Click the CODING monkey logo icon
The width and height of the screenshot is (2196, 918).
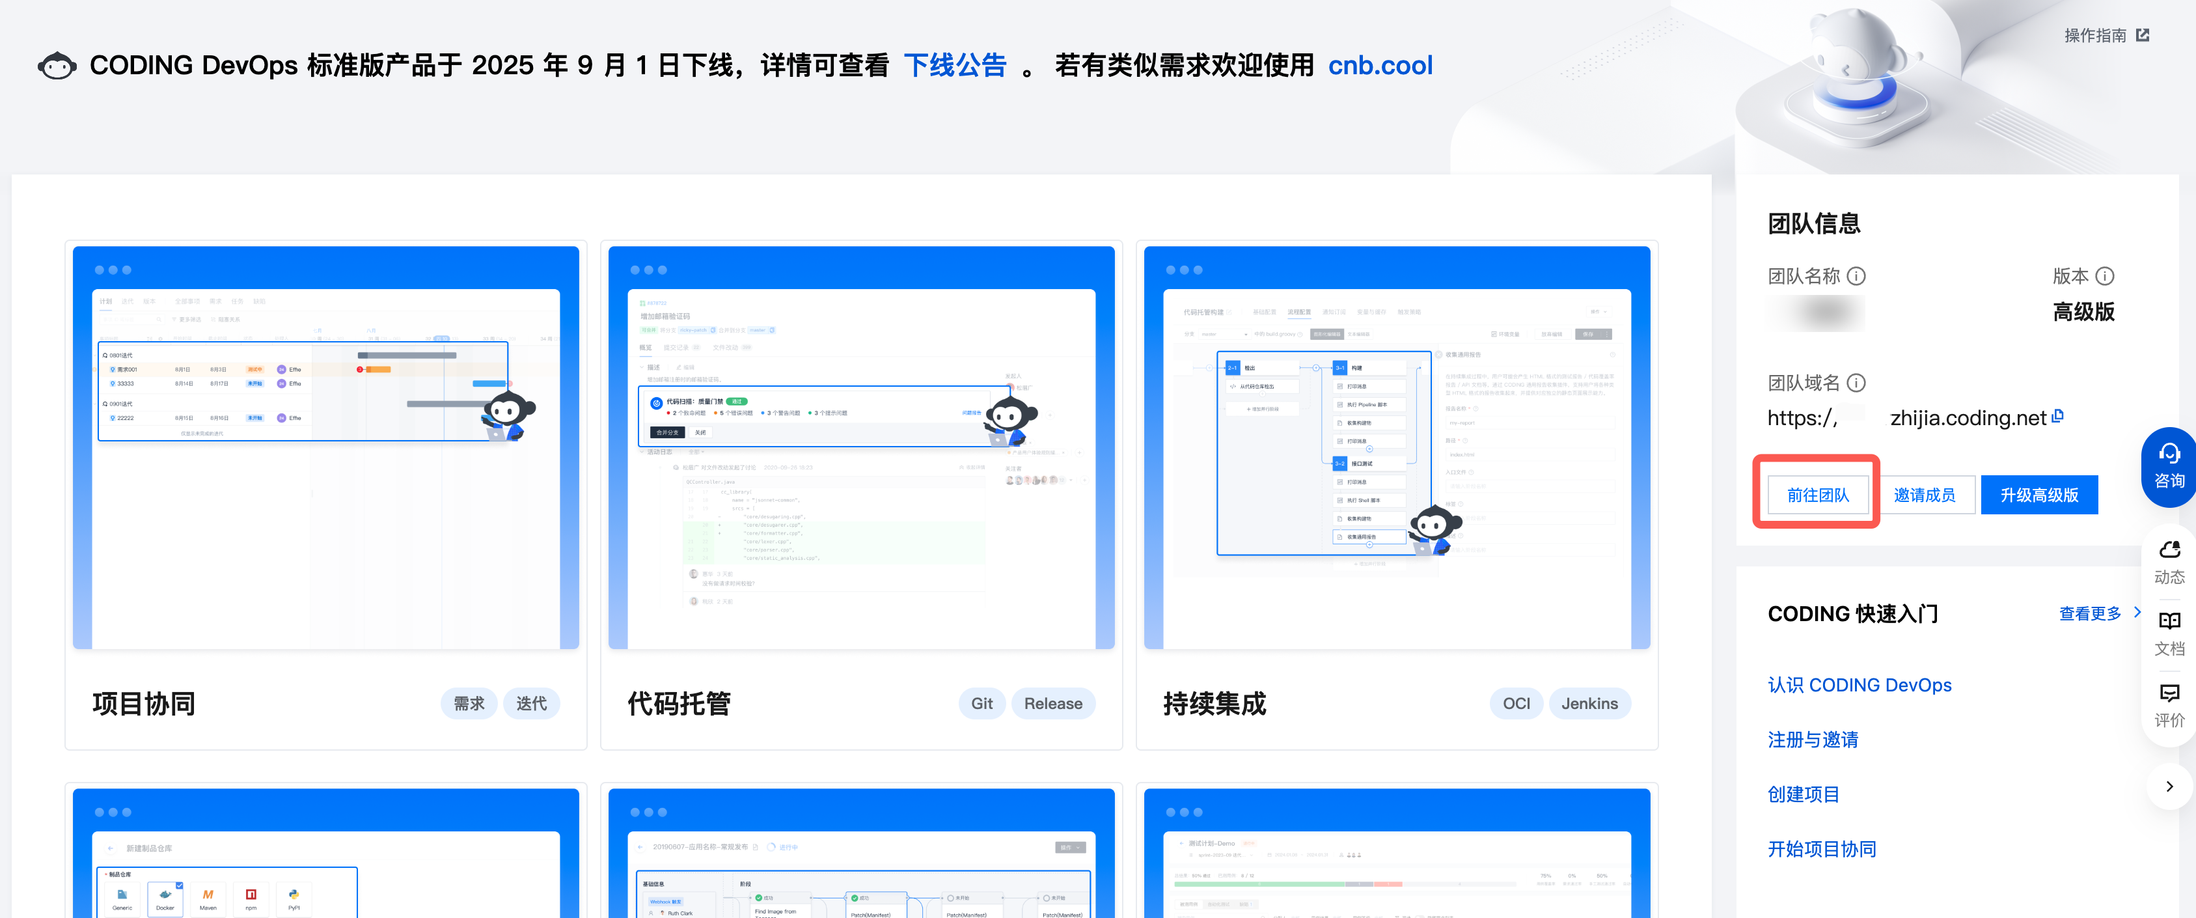pyautogui.click(x=57, y=66)
